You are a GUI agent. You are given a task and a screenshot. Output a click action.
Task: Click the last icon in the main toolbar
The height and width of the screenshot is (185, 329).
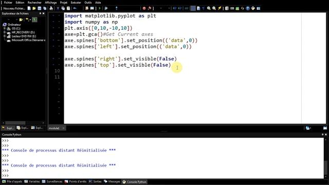point(259,8)
